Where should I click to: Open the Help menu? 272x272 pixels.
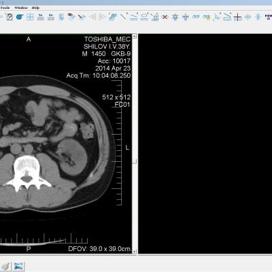click(35, 7)
